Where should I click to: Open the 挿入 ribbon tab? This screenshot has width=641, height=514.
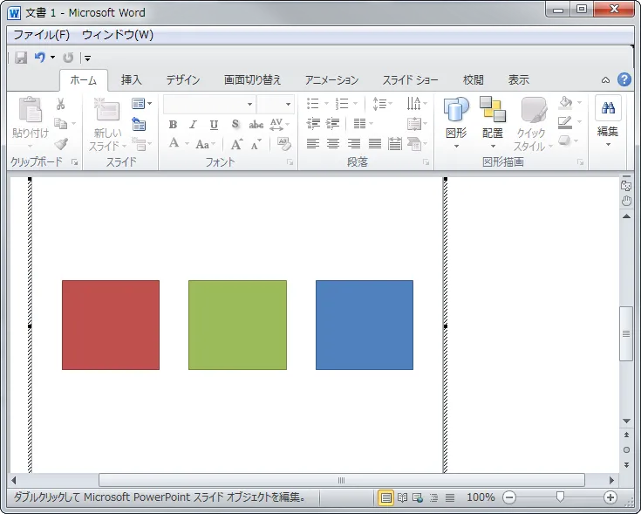pyautogui.click(x=132, y=79)
